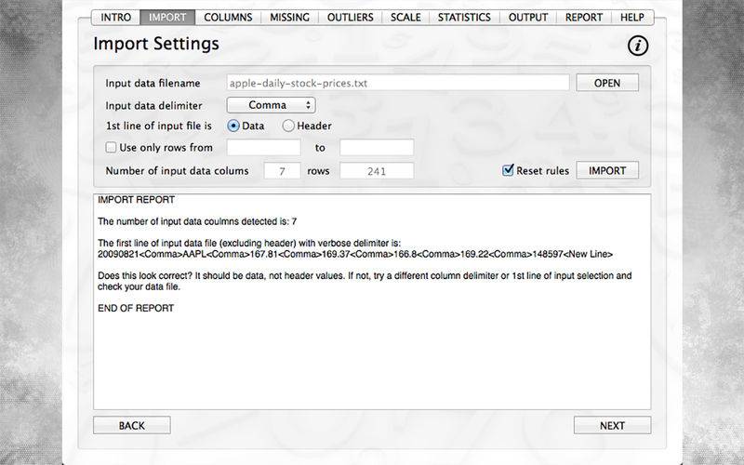
Task: Click the OPEN file button
Action: 607,83
